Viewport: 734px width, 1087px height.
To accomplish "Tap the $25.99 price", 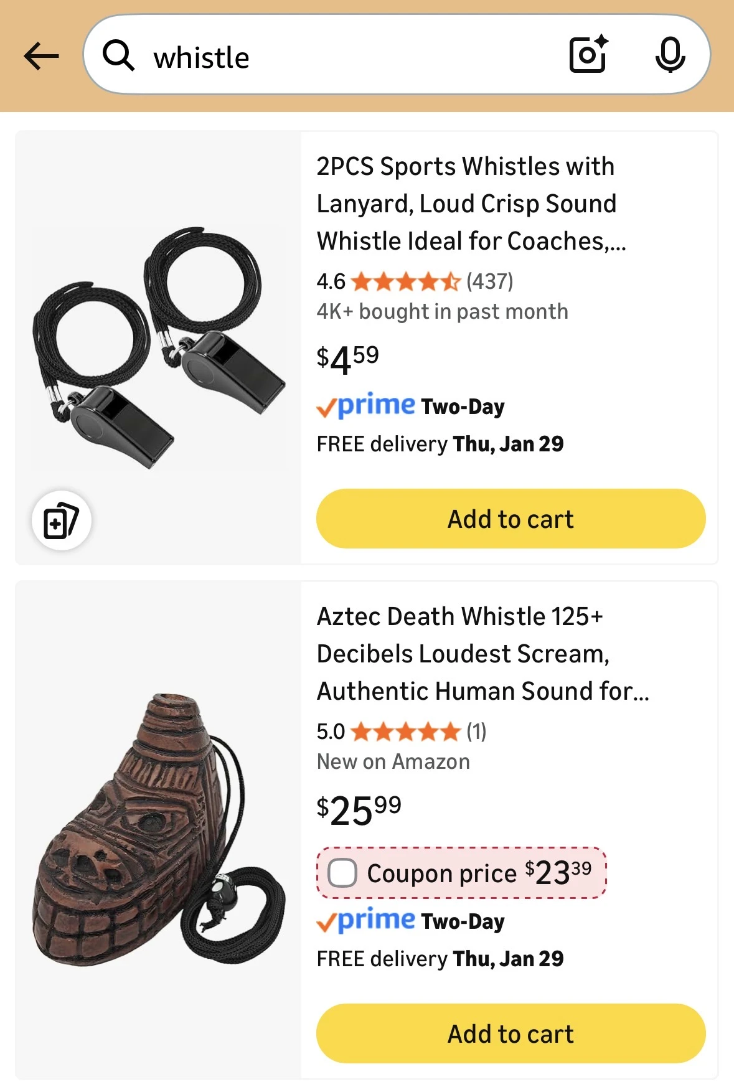I will point(359,809).
